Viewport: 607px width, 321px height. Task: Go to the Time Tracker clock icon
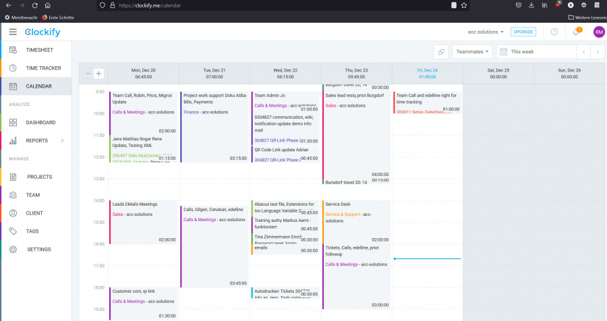click(x=13, y=68)
